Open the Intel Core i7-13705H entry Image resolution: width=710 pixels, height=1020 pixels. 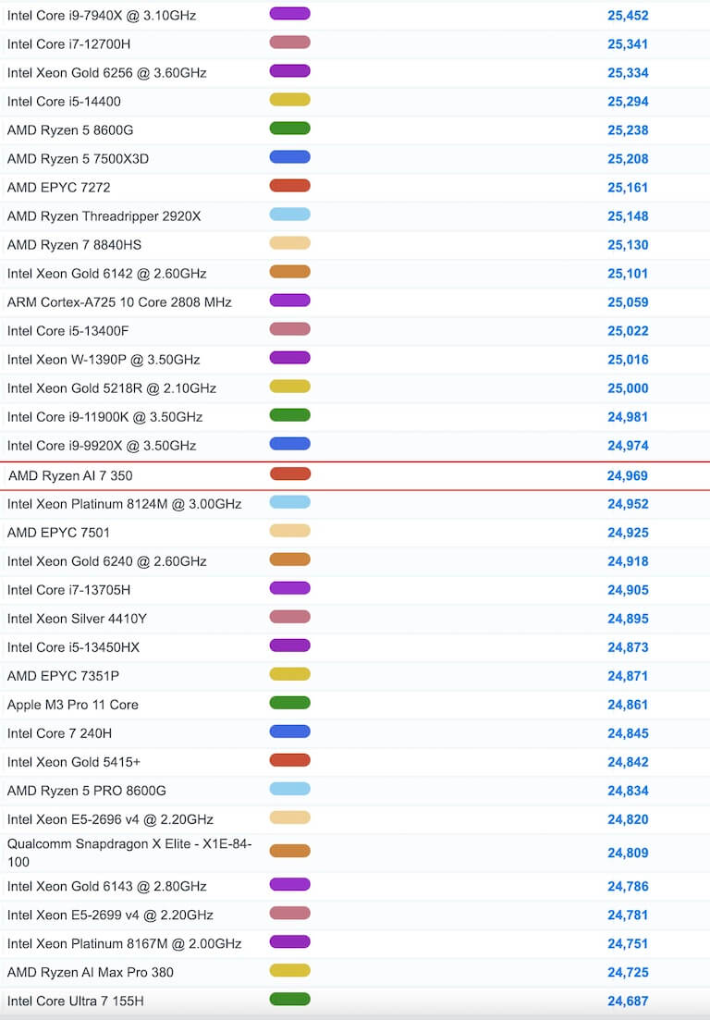click(68, 590)
